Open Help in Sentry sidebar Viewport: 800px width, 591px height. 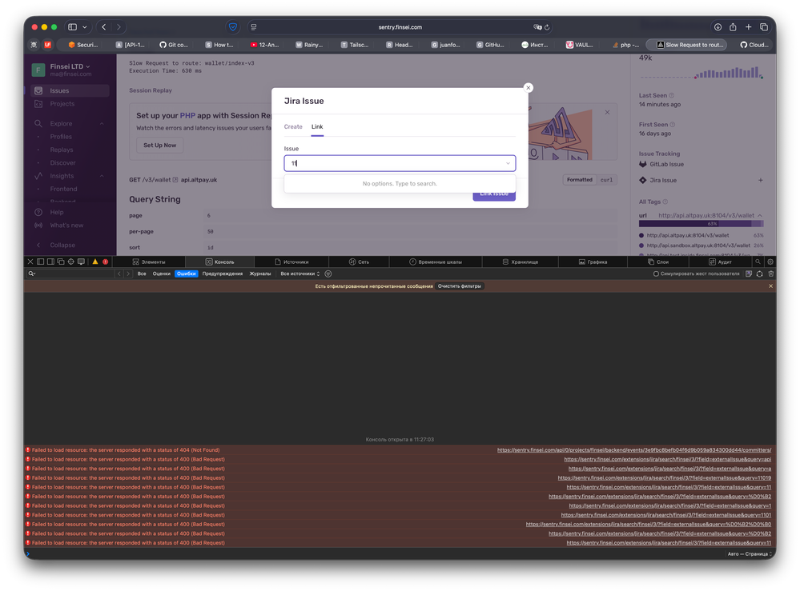pyautogui.click(x=57, y=213)
